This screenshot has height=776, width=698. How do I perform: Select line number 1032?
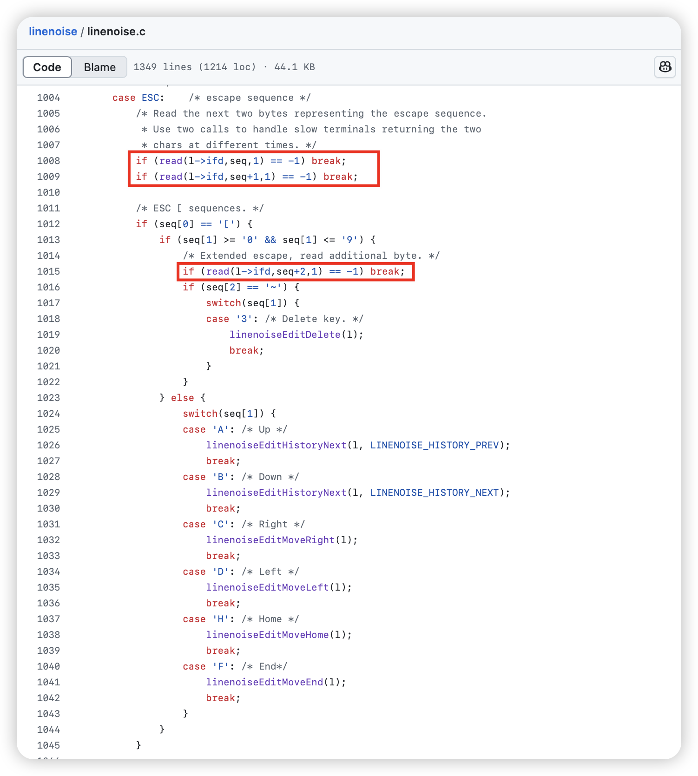[49, 540]
